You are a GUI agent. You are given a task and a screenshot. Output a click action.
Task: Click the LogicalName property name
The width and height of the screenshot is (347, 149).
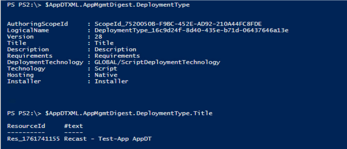28,30
